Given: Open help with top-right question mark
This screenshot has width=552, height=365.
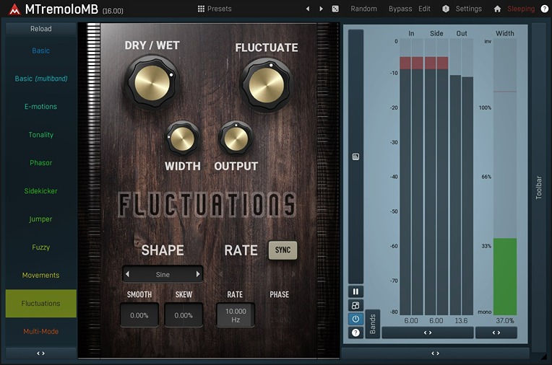Looking at the screenshot, I should tap(544, 9).
